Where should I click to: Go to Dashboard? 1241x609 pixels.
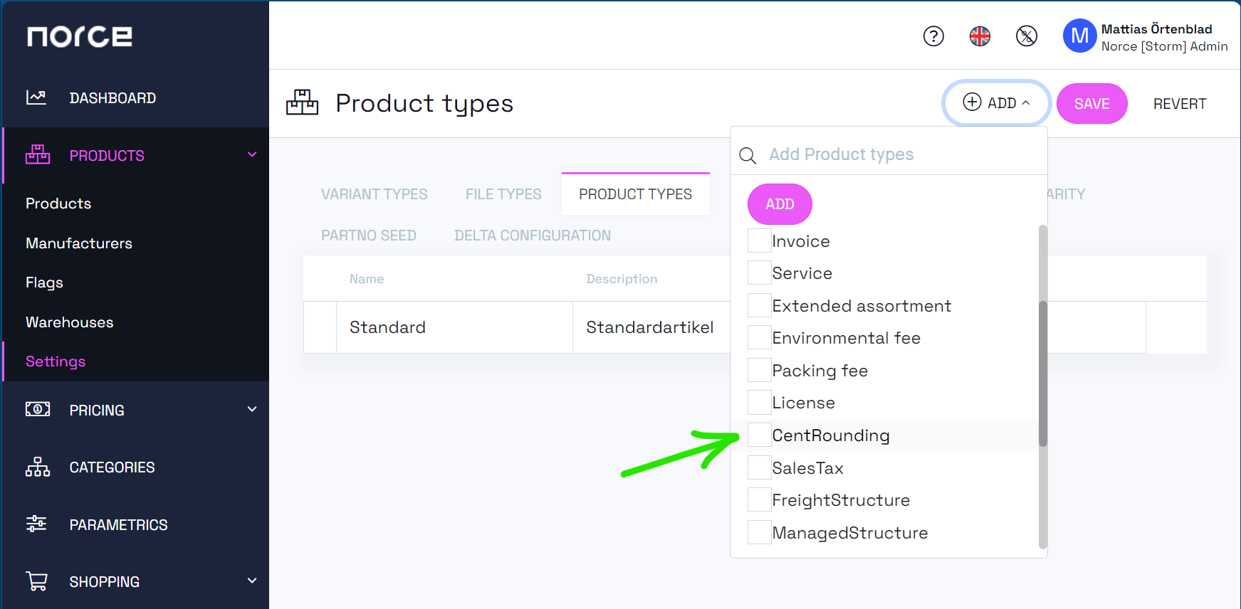(x=112, y=98)
